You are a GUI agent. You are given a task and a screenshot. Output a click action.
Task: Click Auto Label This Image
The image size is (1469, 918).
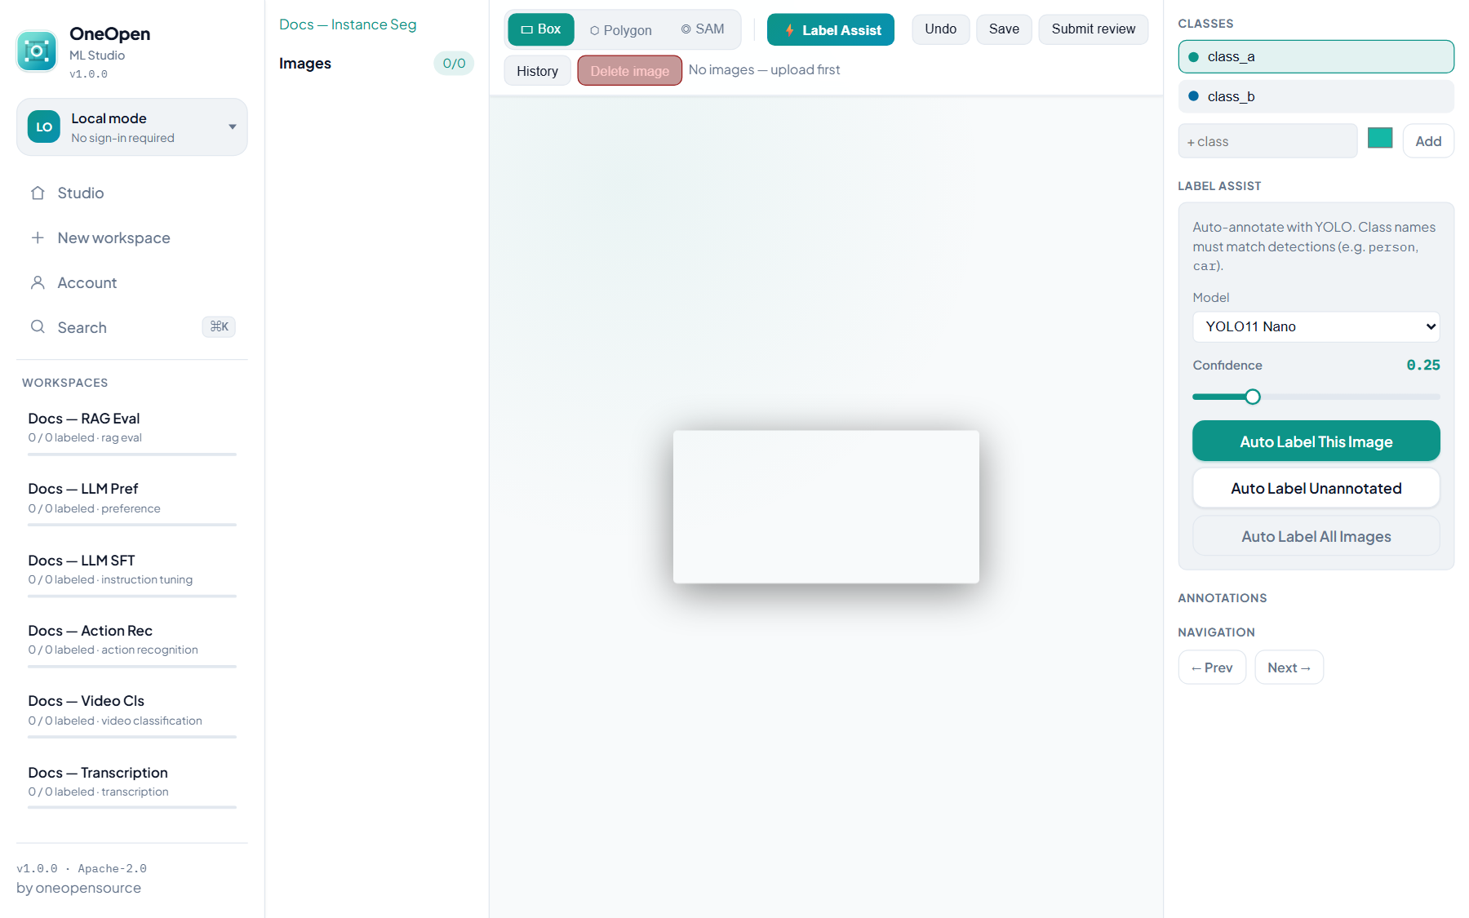click(x=1316, y=441)
